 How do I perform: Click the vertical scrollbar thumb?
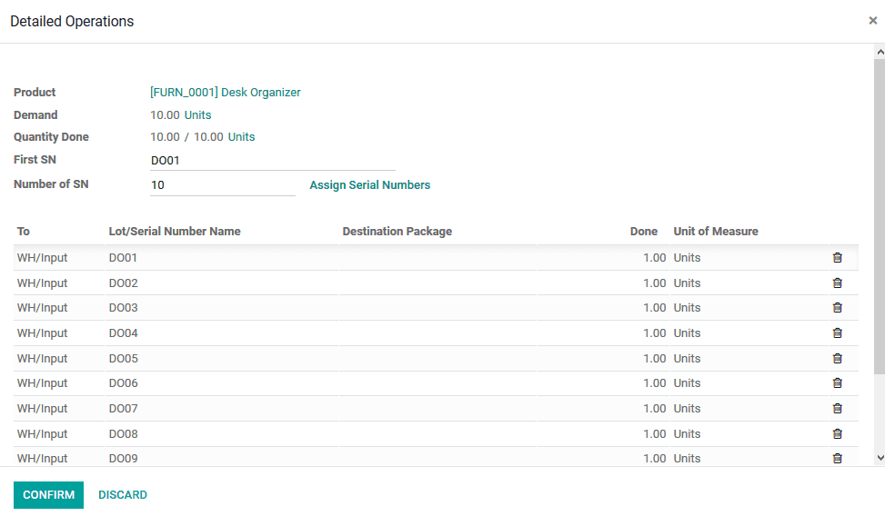[880, 216]
